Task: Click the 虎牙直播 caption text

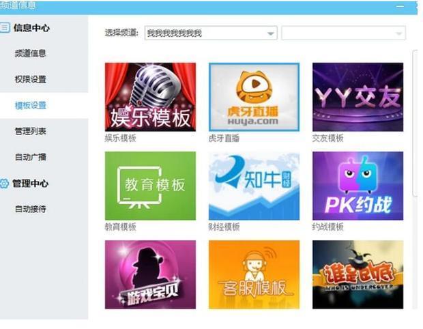Action: pyautogui.click(x=224, y=138)
